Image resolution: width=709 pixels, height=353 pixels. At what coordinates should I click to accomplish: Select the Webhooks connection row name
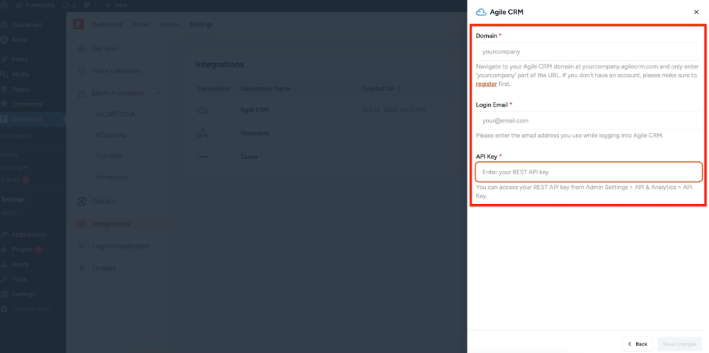click(x=255, y=134)
